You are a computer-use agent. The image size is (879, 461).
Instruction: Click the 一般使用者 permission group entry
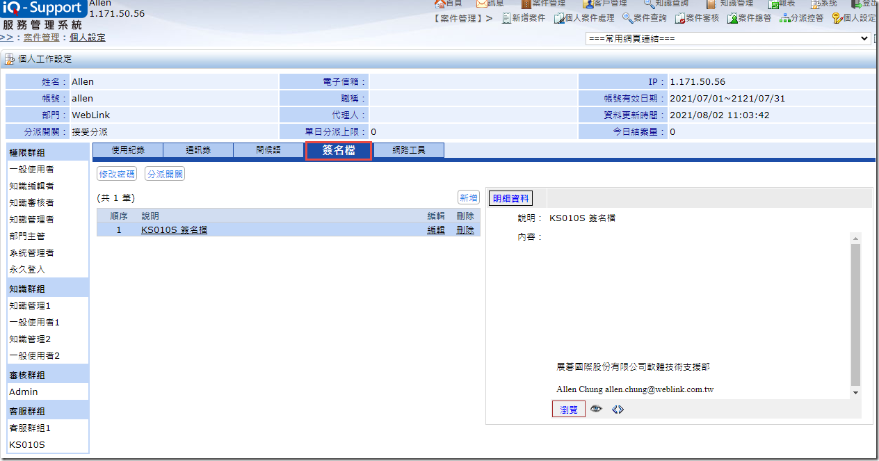pyautogui.click(x=32, y=170)
